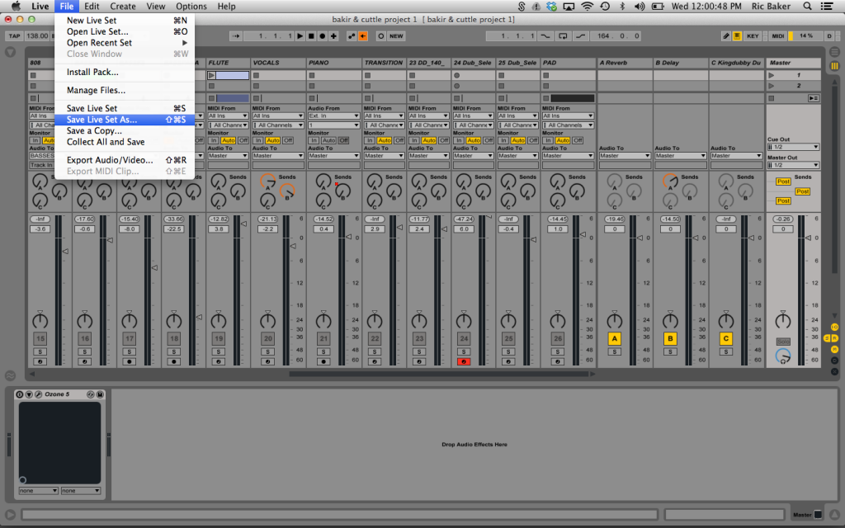
Task: Toggle Follow playback arrow button
Action: click(236, 36)
